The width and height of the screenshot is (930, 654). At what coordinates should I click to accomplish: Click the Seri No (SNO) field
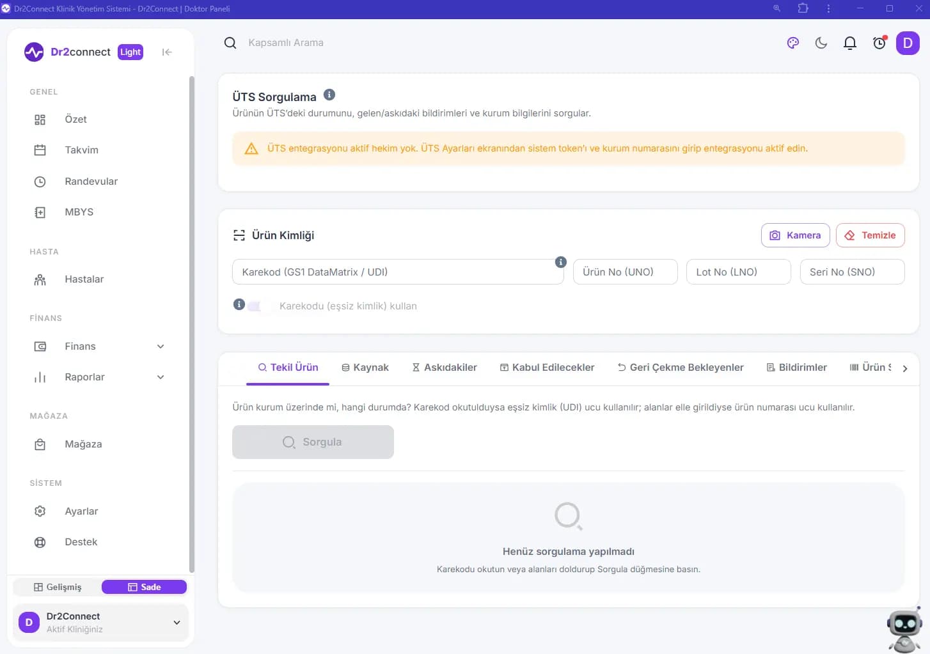coord(853,272)
